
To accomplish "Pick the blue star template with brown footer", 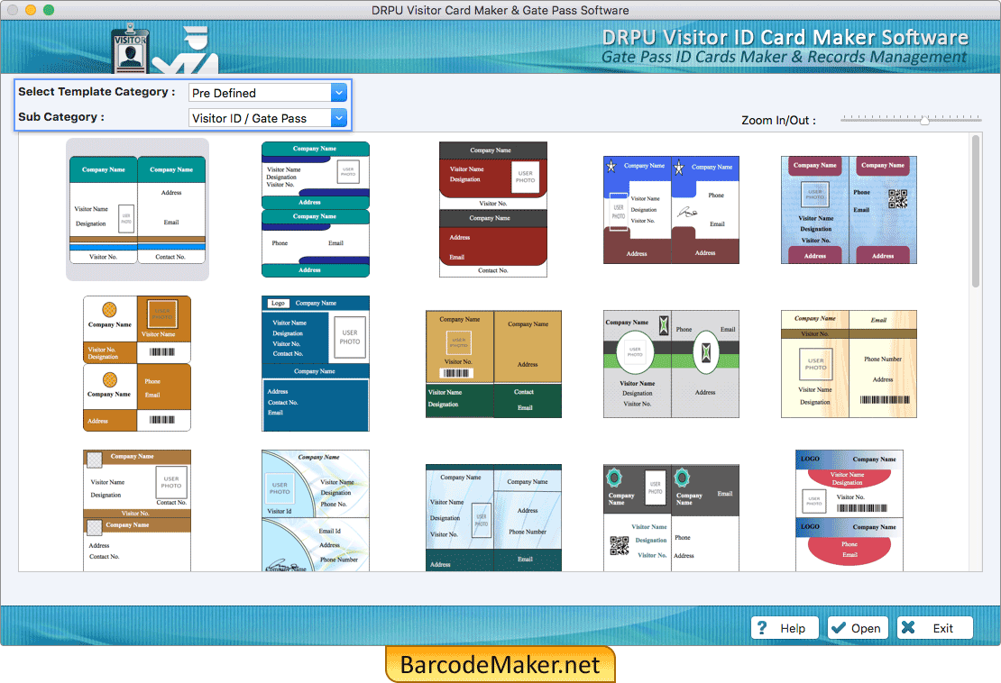I will [671, 210].
